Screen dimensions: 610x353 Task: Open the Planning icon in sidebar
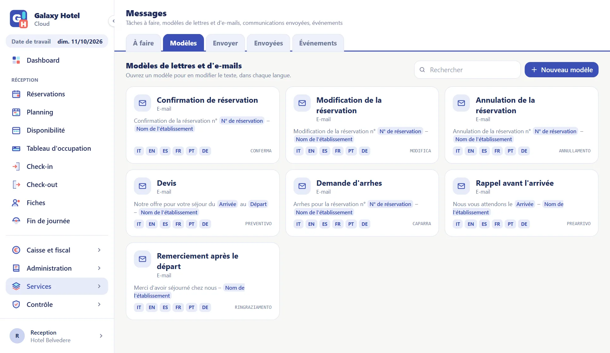tap(16, 112)
